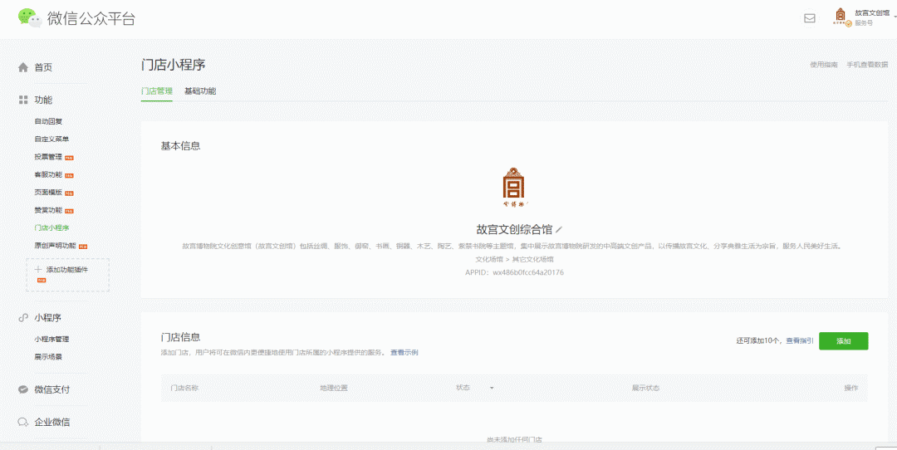Click 还可添加10个 text

point(758,340)
